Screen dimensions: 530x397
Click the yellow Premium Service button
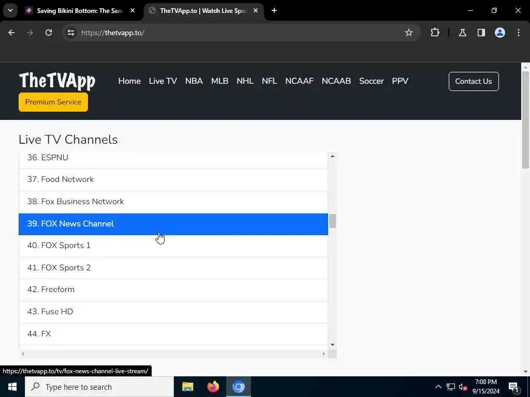click(53, 102)
